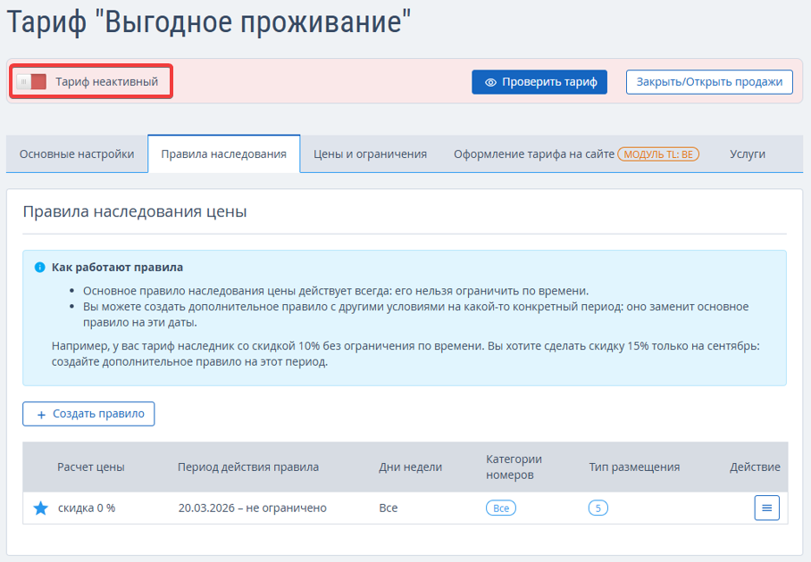Click the 'Проверить тариф' button
This screenshot has width=811, height=562.
coord(539,82)
